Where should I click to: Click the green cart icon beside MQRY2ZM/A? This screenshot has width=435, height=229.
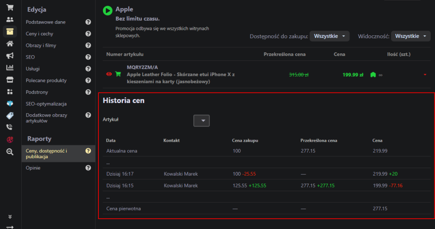[118, 74]
